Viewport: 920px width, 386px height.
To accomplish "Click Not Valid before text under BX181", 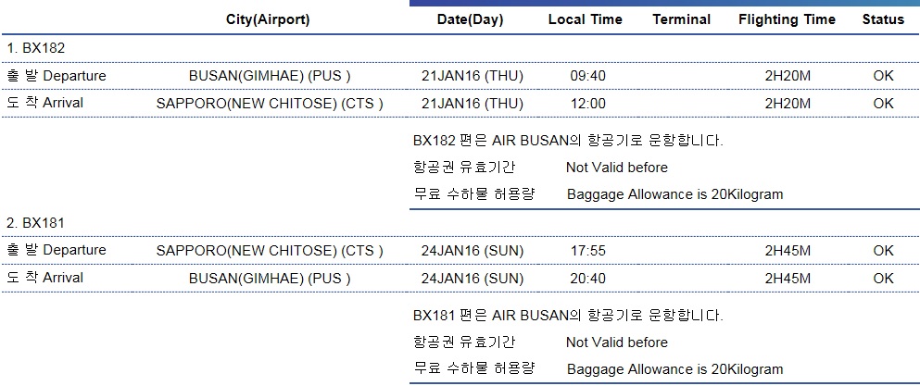I will 617,342.
